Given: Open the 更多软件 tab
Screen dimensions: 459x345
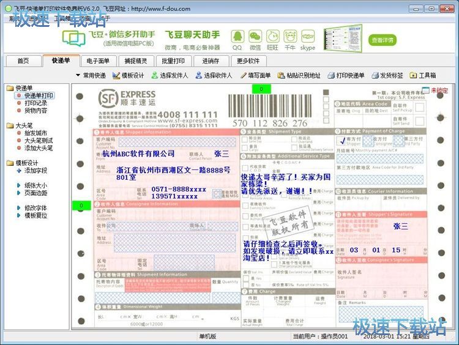Looking at the screenshot, I should [248, 61].
